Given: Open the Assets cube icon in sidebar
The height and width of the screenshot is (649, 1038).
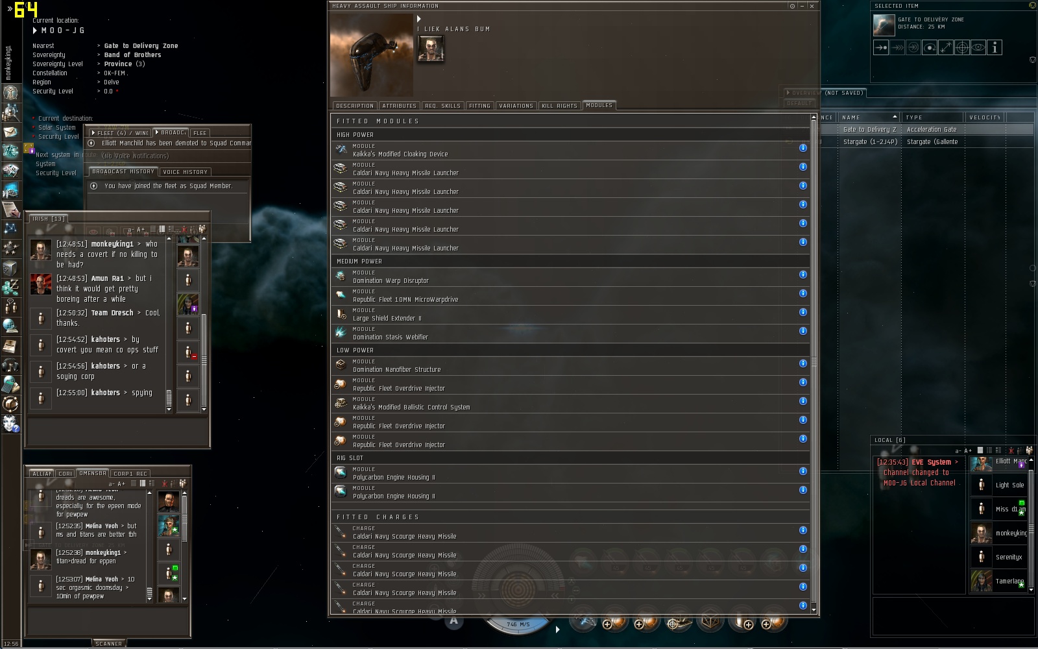Looking at the screenshot, I should 10,268.
